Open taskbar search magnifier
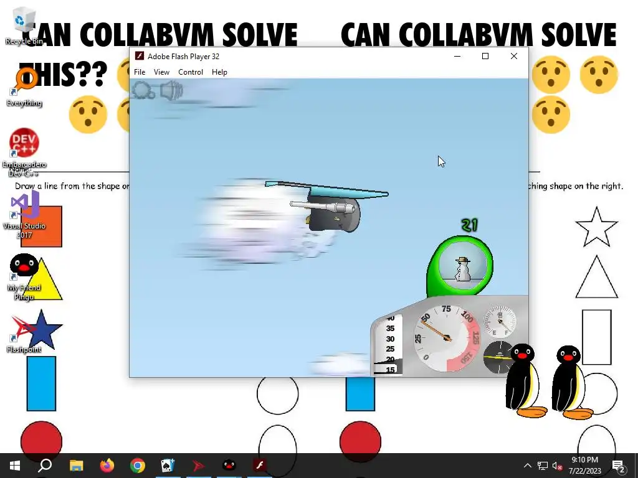The image size is (638, 478). click(45, 466)
